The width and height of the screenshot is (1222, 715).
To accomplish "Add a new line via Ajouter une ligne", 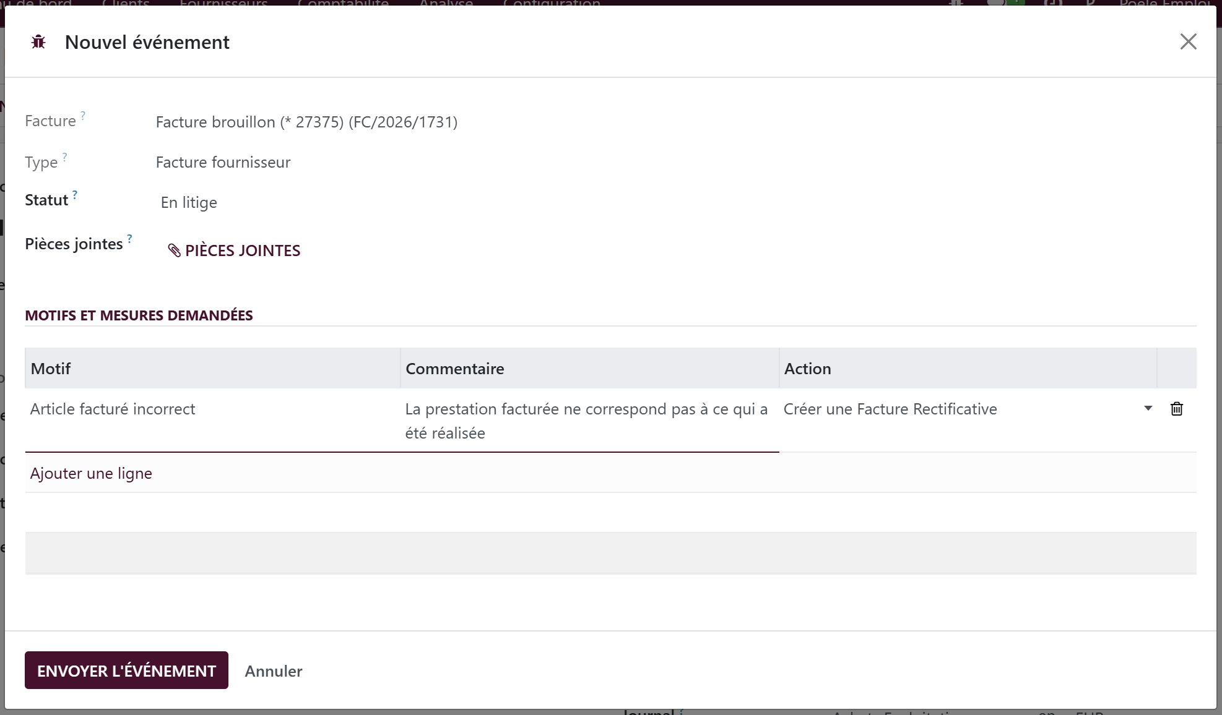I will [x=91, y=473].
